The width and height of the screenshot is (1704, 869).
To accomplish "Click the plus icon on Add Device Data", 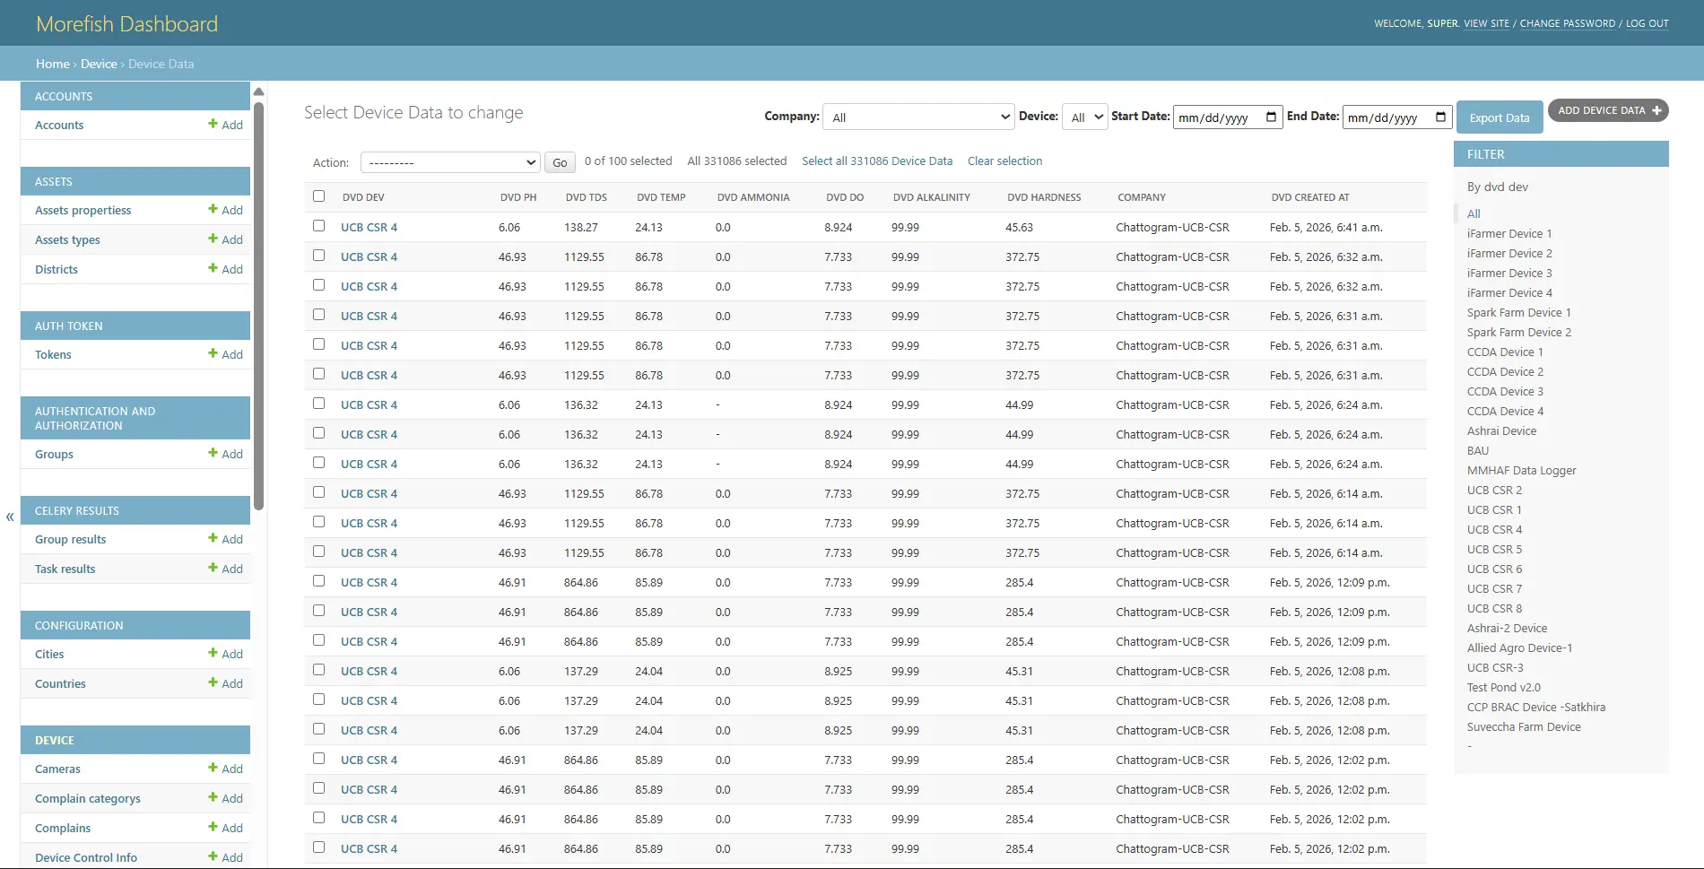I will [1656, 110].
